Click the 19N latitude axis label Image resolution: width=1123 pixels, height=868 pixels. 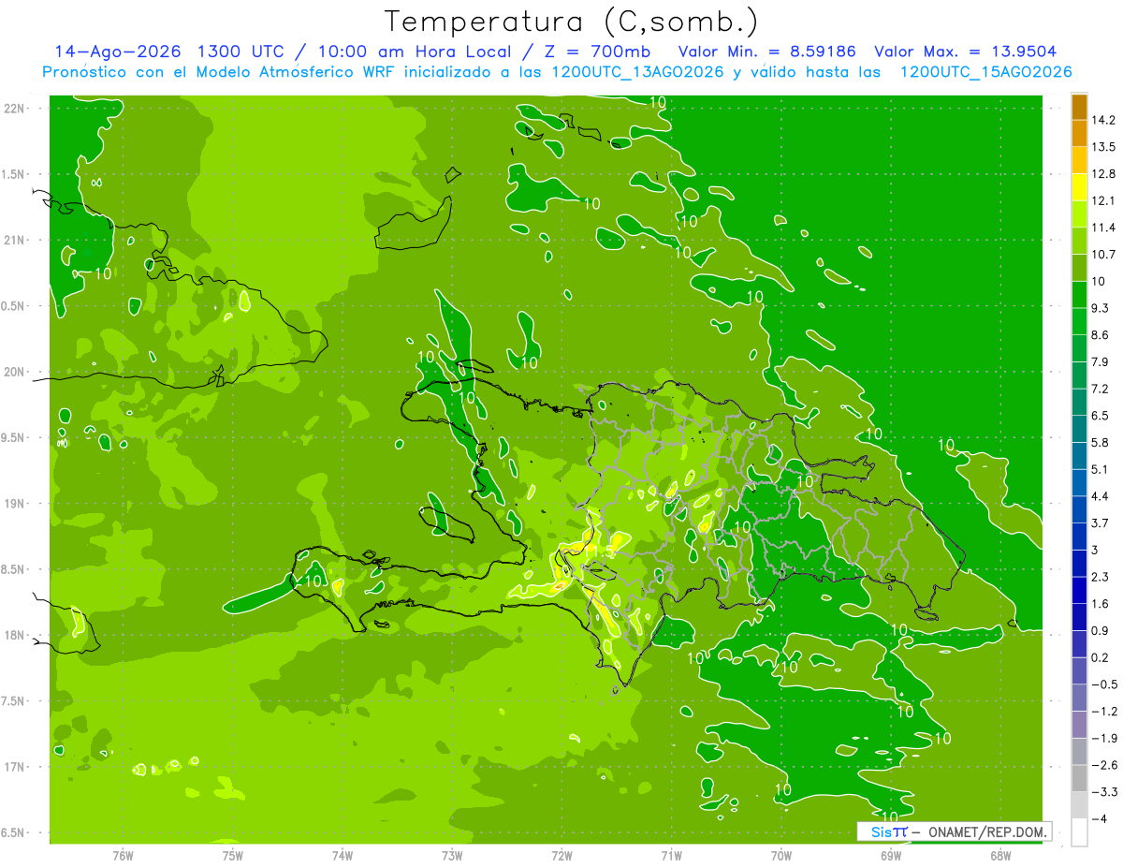[x=16, y=504]
